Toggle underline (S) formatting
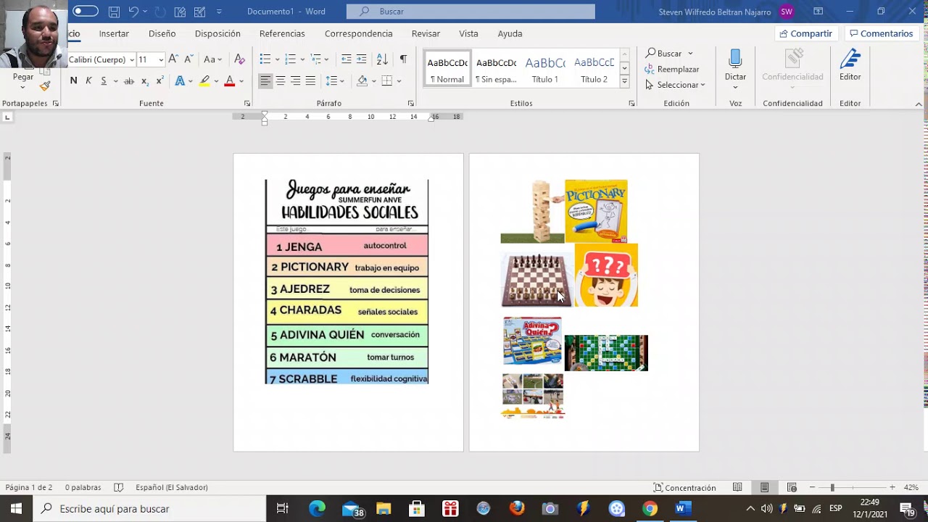This screenshot has height=522, width=928. [x=104, y=80]
